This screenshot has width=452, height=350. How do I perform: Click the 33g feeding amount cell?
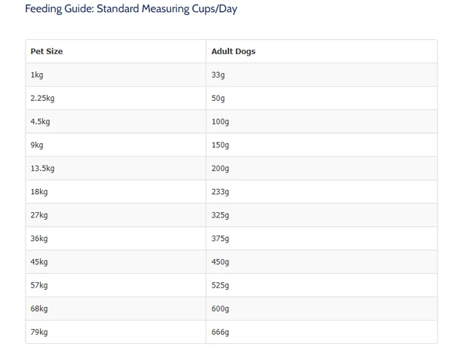click(x=218, y=75)
